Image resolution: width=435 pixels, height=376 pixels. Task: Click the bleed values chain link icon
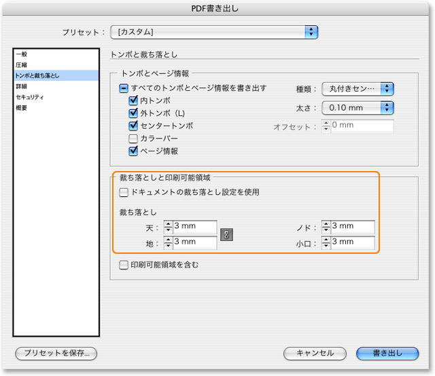228,235
